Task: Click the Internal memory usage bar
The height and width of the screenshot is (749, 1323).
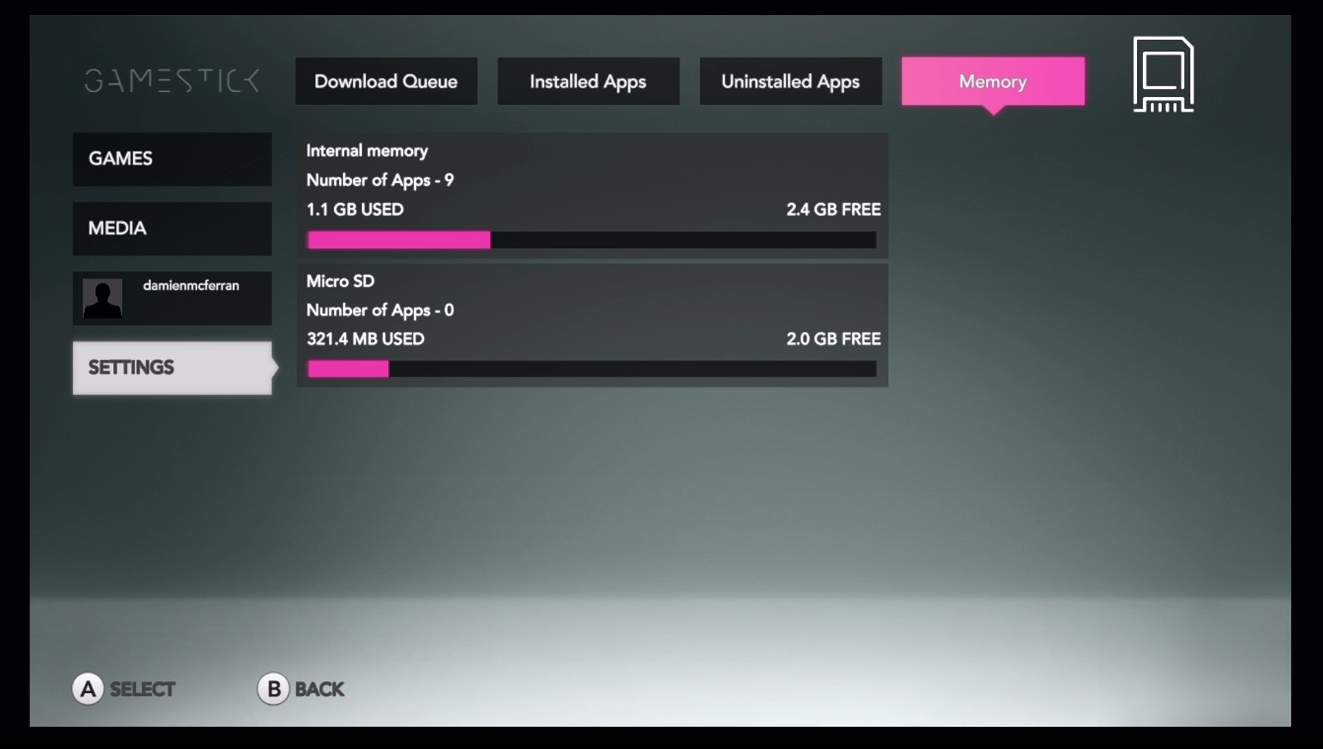Action: coord(592,240)
